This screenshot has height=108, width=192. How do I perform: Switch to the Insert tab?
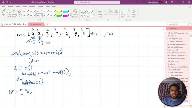point(18,7)
